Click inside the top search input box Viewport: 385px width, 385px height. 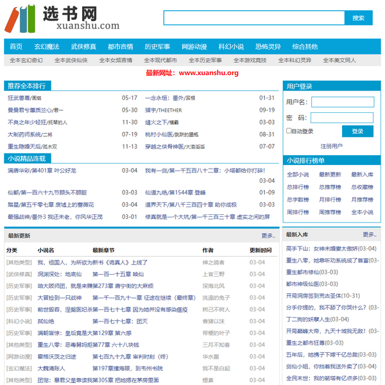click(x=253, y=18)
